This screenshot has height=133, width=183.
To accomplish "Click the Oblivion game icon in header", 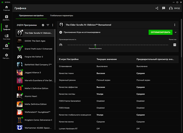I will coord(61,25).
